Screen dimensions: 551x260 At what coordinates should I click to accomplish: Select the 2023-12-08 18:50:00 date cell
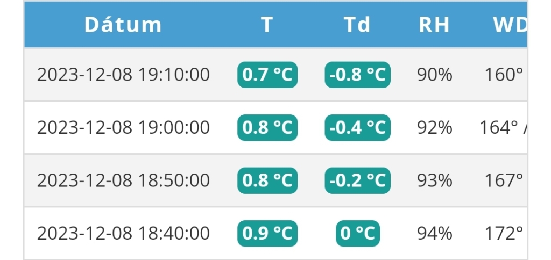click(123, 180)
